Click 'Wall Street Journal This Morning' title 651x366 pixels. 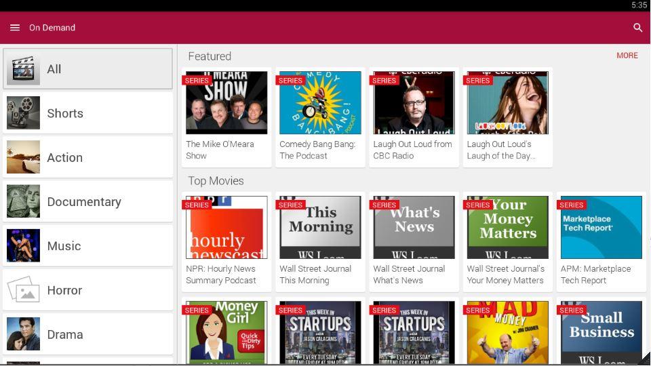pos(315,274)
